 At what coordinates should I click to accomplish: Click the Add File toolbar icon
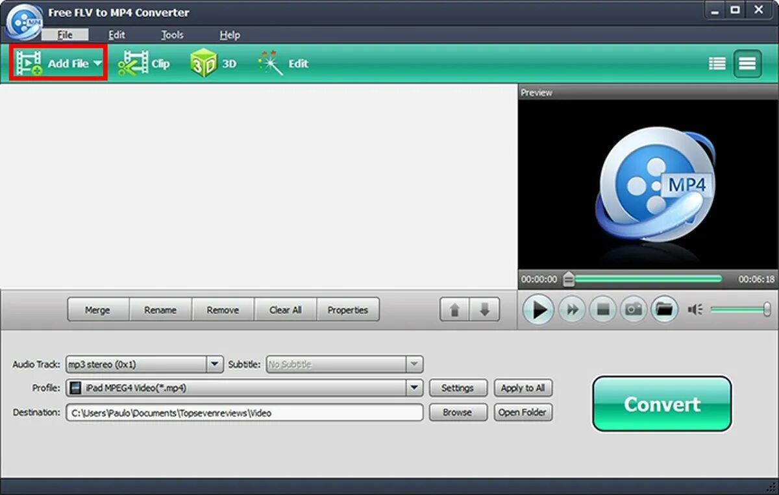tap(29, 64)
